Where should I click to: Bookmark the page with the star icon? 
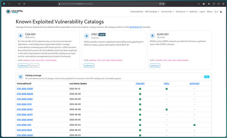point(164,4)
